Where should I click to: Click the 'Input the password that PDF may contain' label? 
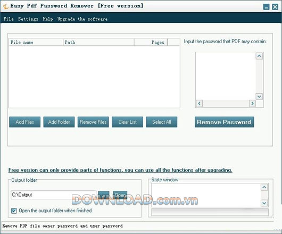click(225, 42)
